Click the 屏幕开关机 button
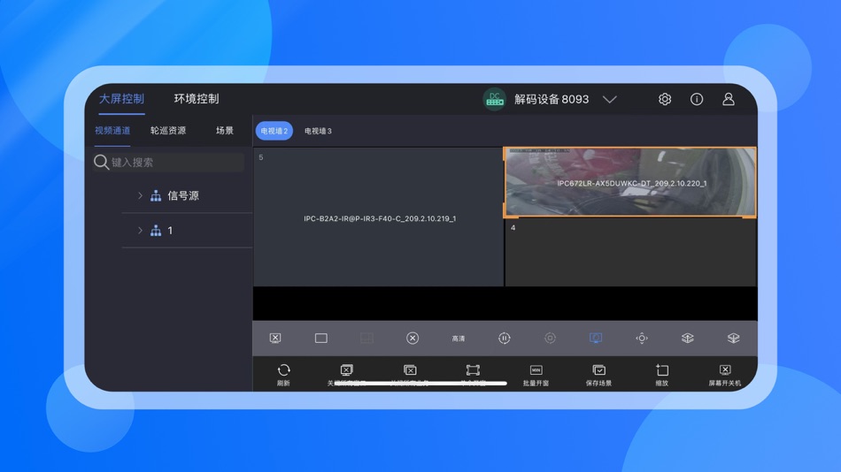Viewport: 841px width, 472px height. tap(725, 375)
